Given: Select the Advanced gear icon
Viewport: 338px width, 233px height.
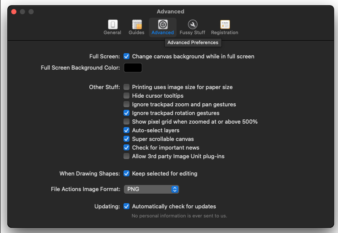Looking at the screenshot, I should point(163,24).
